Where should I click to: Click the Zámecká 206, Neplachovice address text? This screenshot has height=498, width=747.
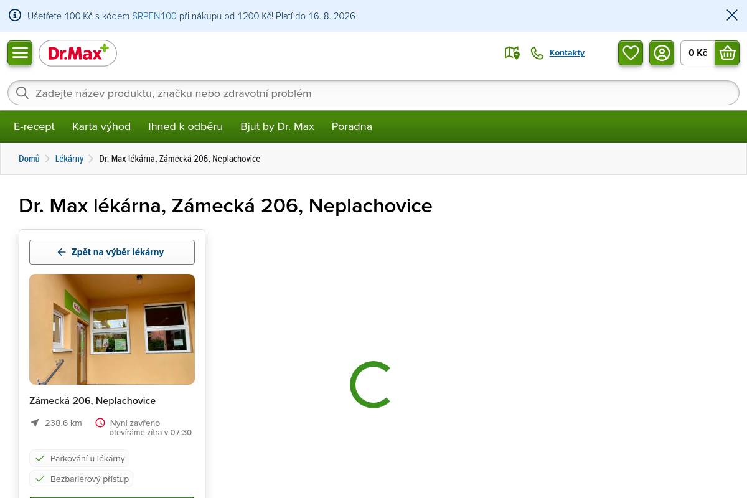click(93, 401)
